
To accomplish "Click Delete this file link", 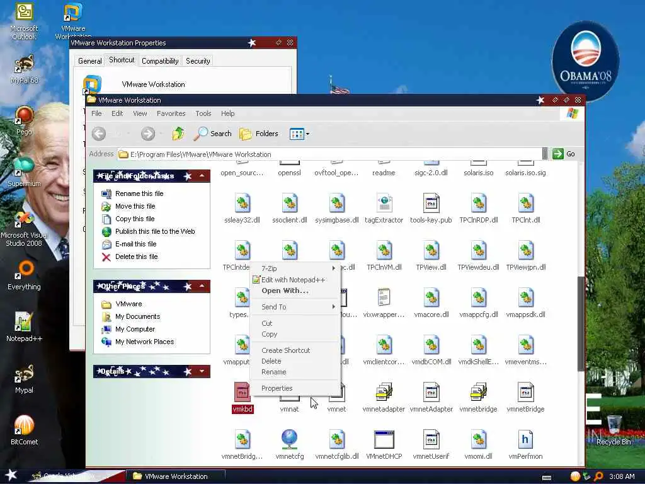I will tap(137, 257).
